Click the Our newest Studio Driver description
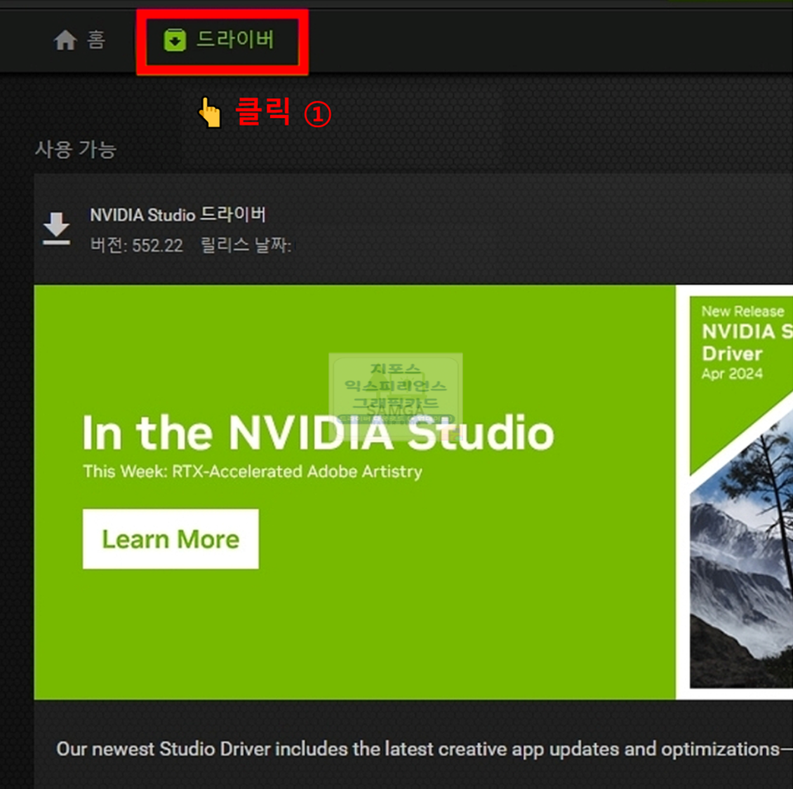 click(x=425, y=749)
